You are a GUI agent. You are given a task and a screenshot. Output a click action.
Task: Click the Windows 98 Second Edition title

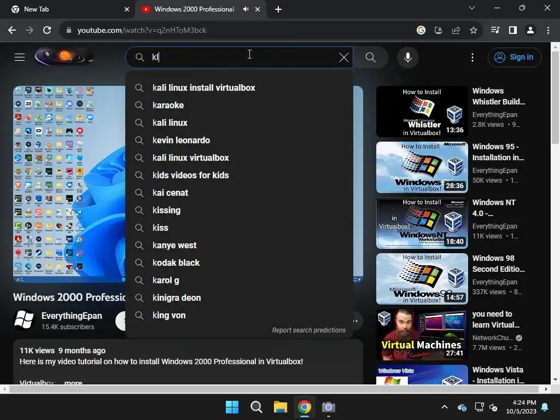[x=499, y=264]
